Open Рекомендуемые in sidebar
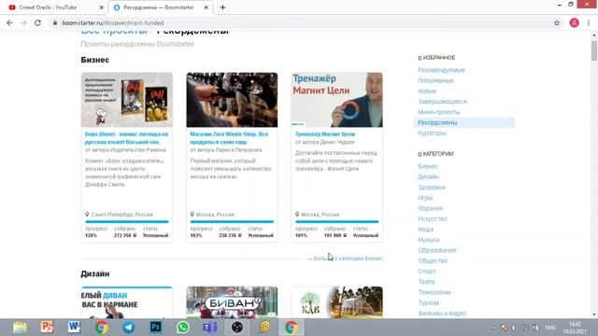The width and height of the screenshot is (598, 336). click(x=441, y=70)
